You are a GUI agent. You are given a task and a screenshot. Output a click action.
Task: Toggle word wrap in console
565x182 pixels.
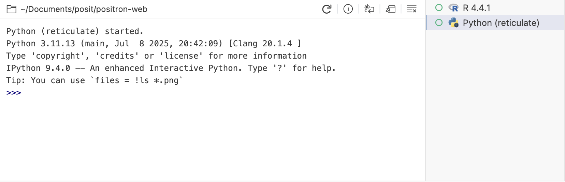click(x=369, y=9)
